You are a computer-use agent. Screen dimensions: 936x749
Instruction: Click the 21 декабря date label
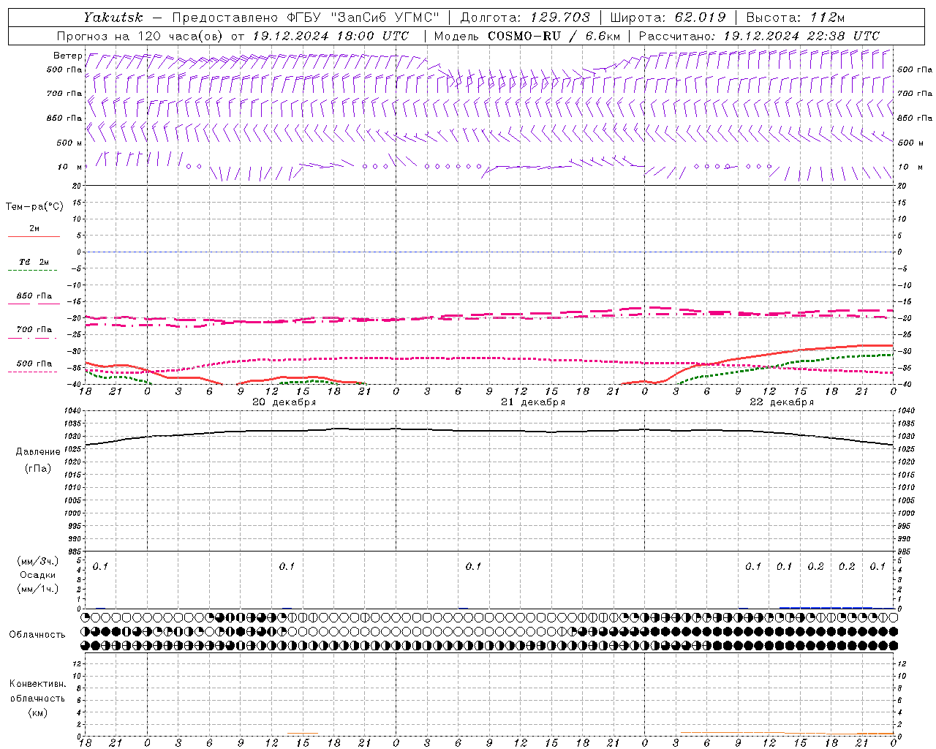pyautogui.click(x=533, y=402)
